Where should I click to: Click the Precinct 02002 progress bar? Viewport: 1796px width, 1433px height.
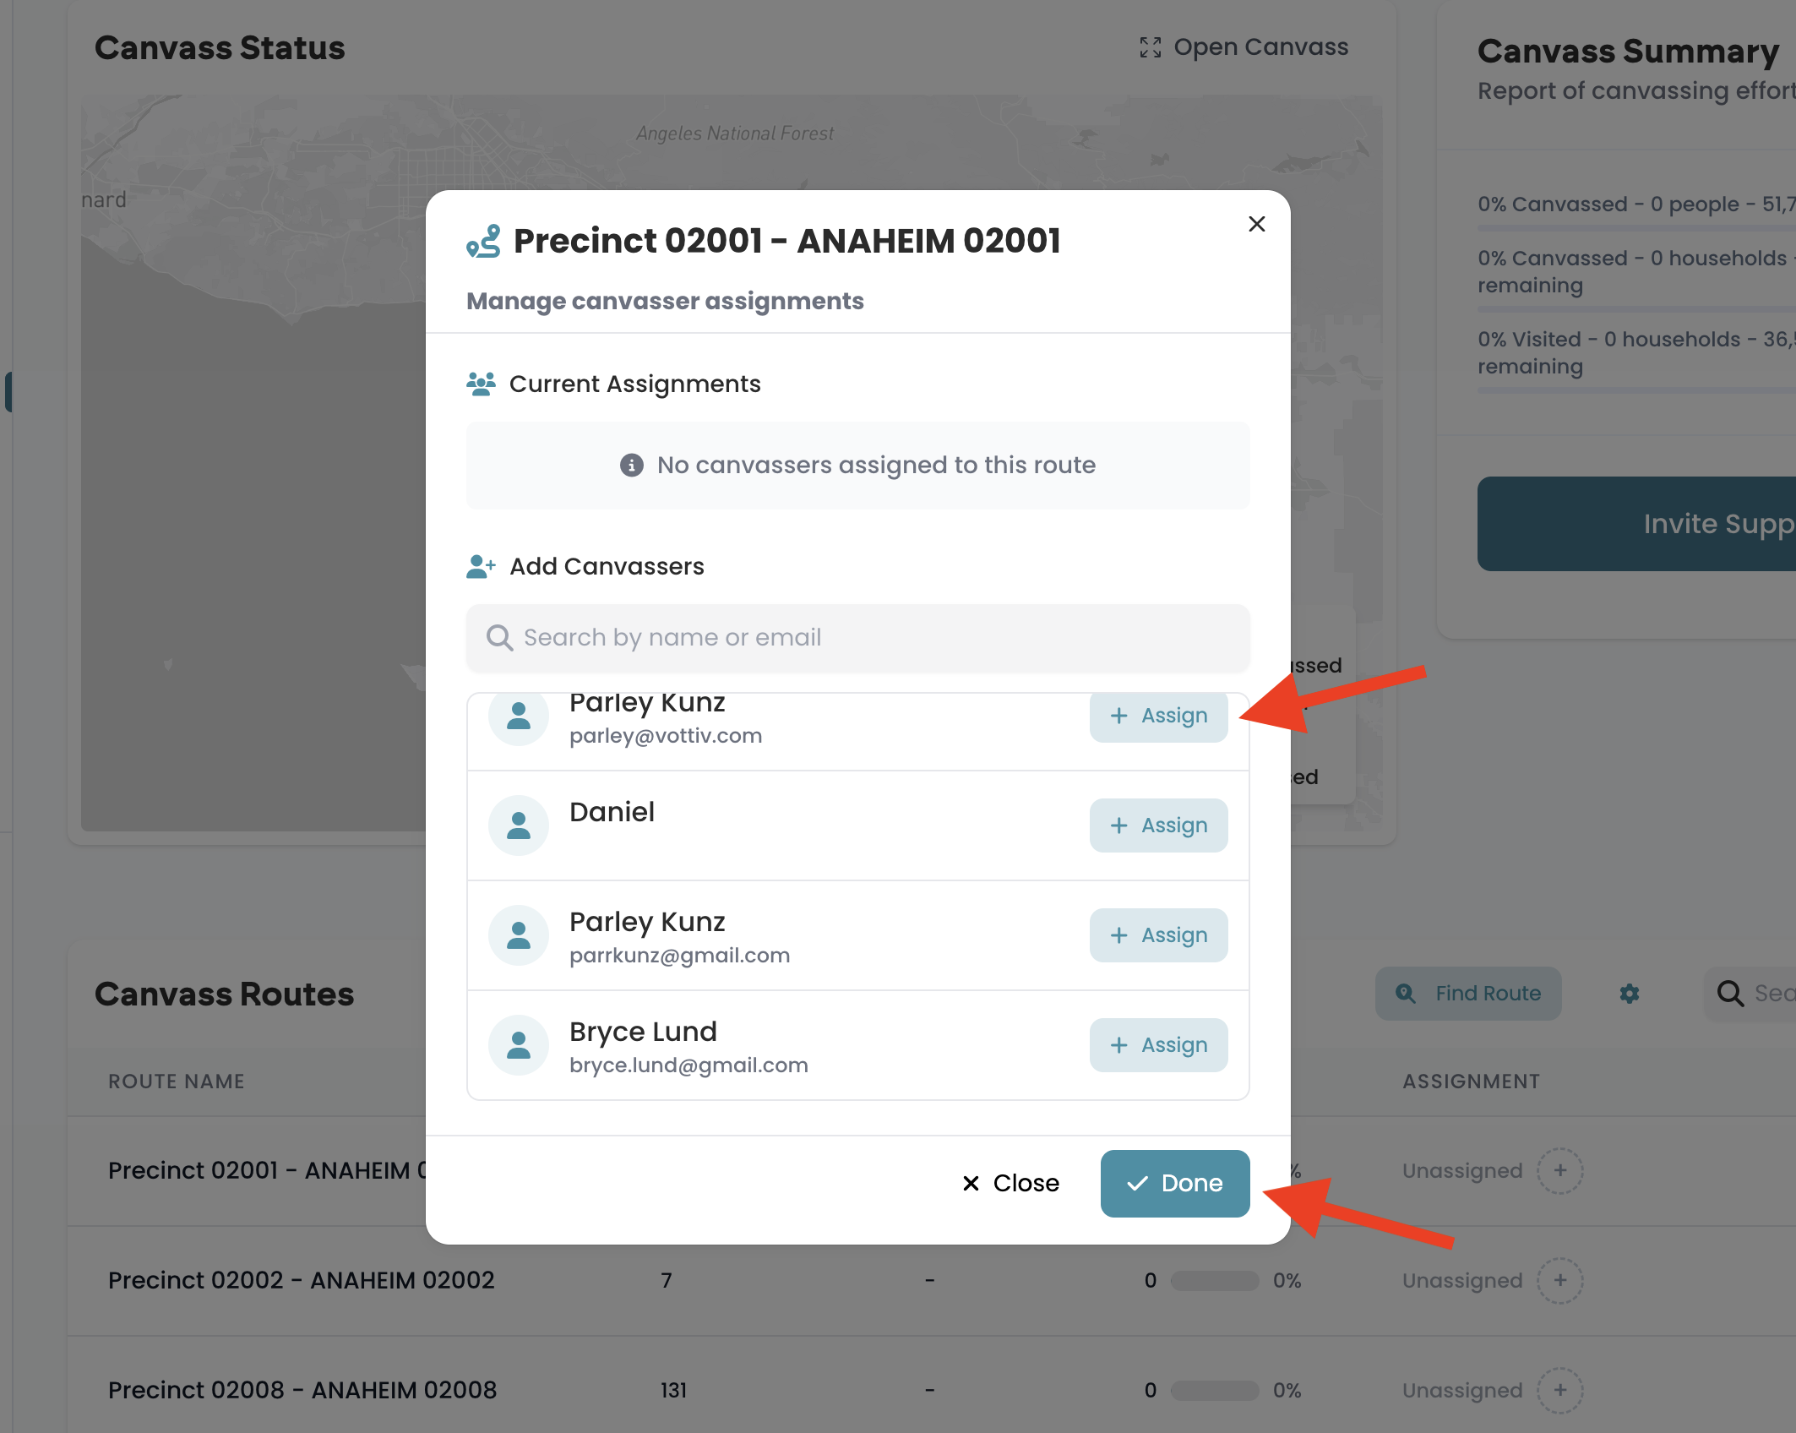[1215, 1281]
